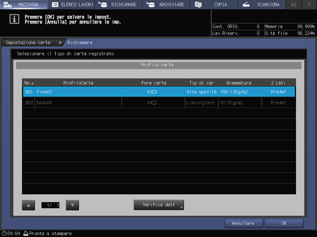Screen dimensions: 317x237
Task: Select the bookA4 paper profile row
Action: [159, 103]
